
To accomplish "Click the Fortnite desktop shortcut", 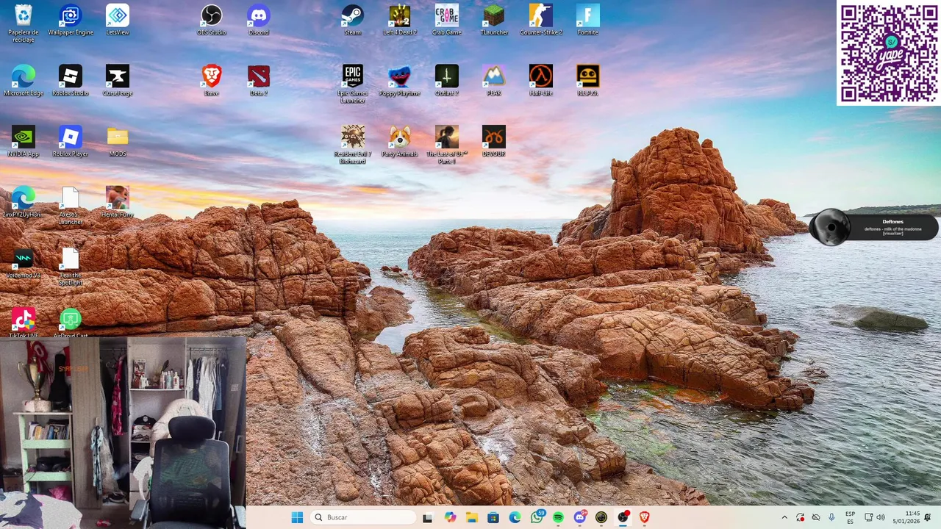I will [588, 20].
